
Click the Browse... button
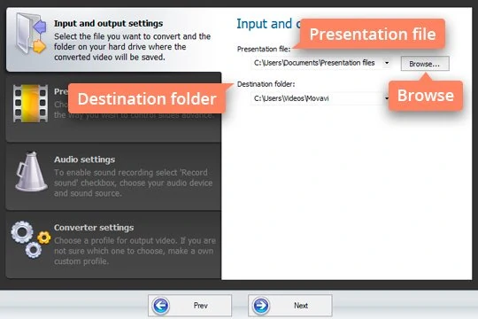tap(425, 64)
